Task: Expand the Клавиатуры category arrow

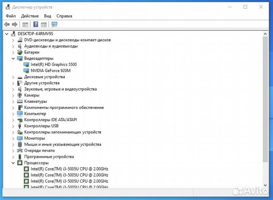Action: point(13,102)
